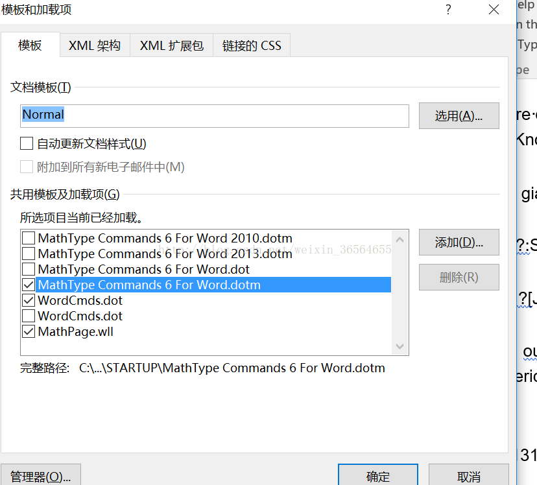Click the add-ins list scroll up arrow

pyautogui.click(x=400, y=240)
